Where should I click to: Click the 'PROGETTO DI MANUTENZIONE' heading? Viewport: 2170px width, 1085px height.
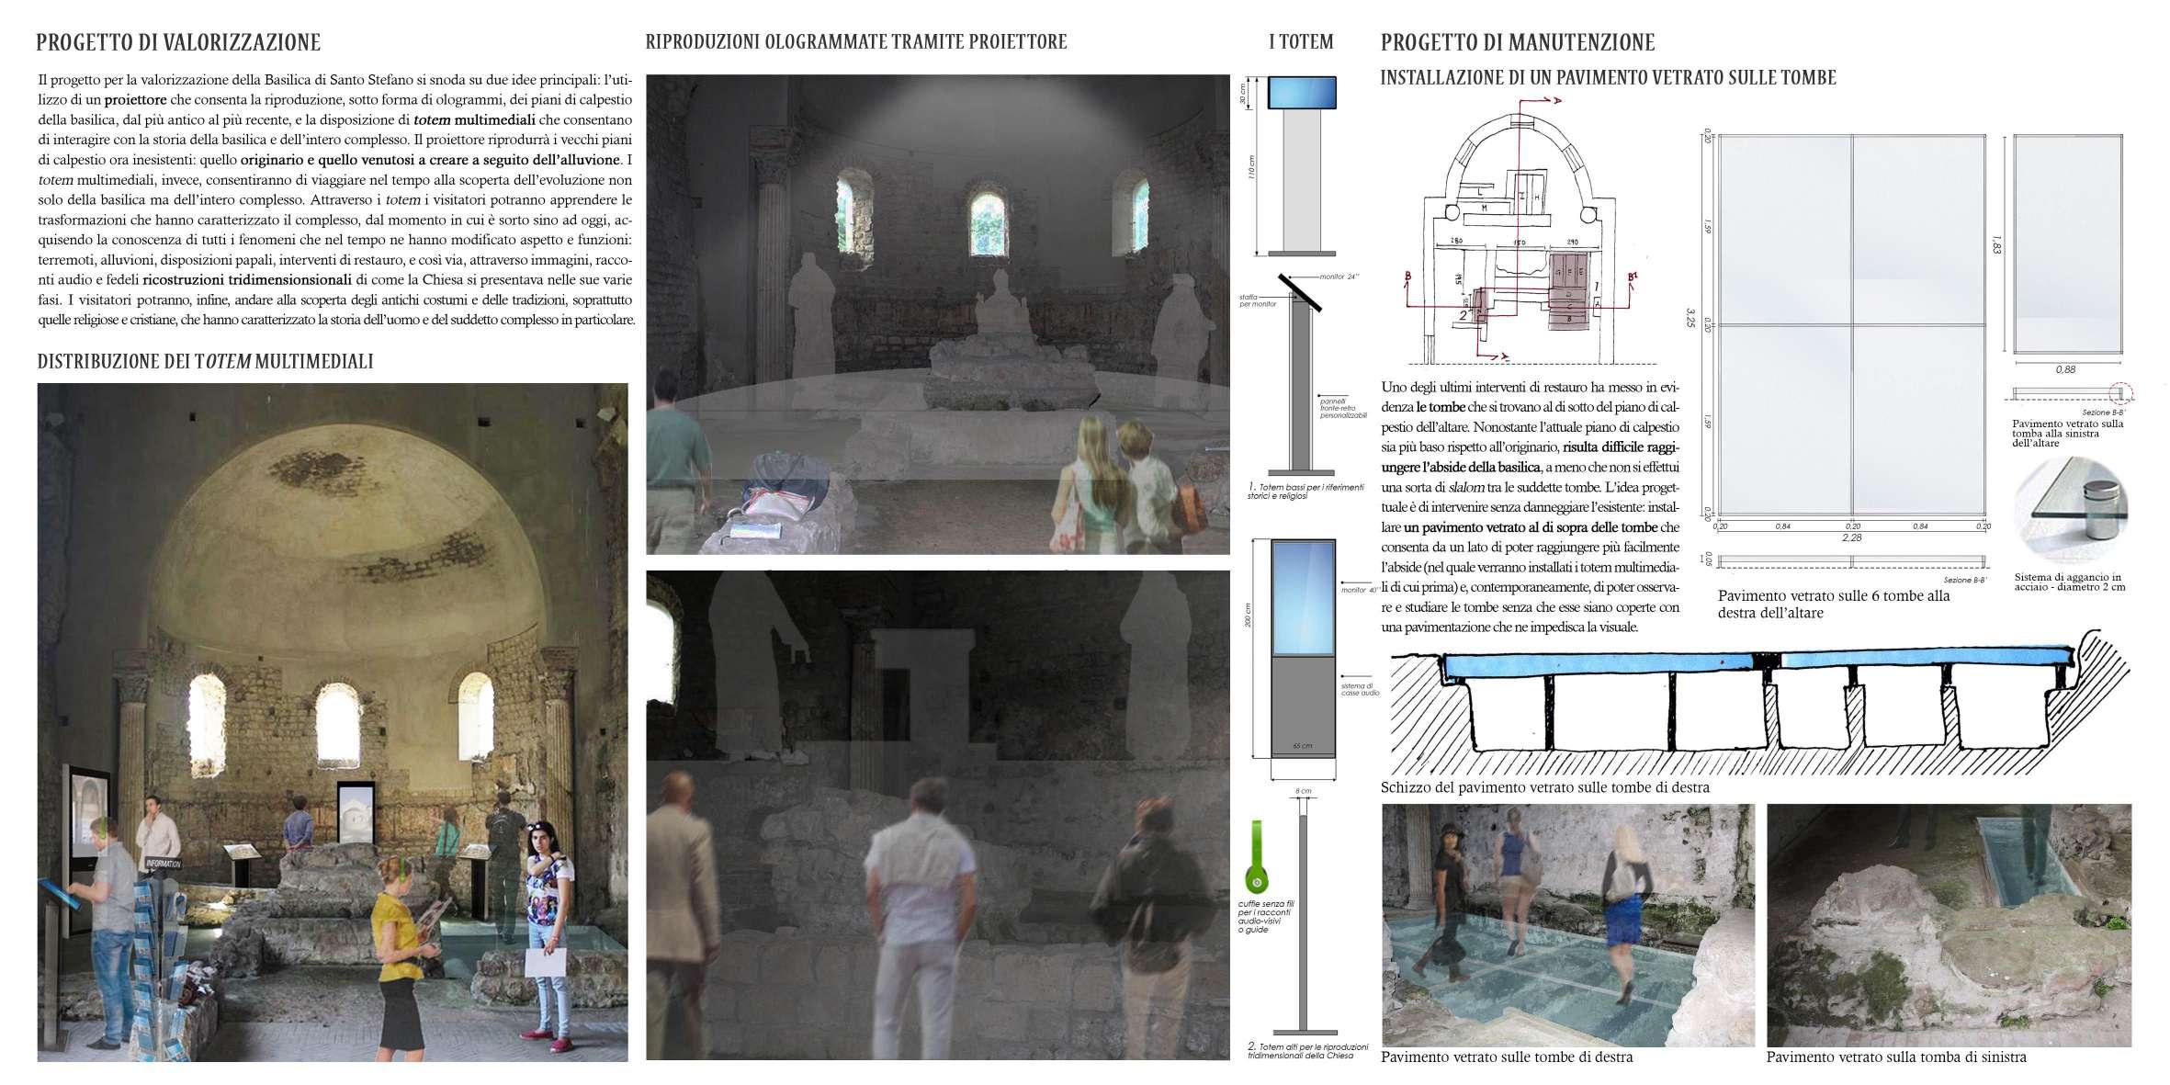1518,43
